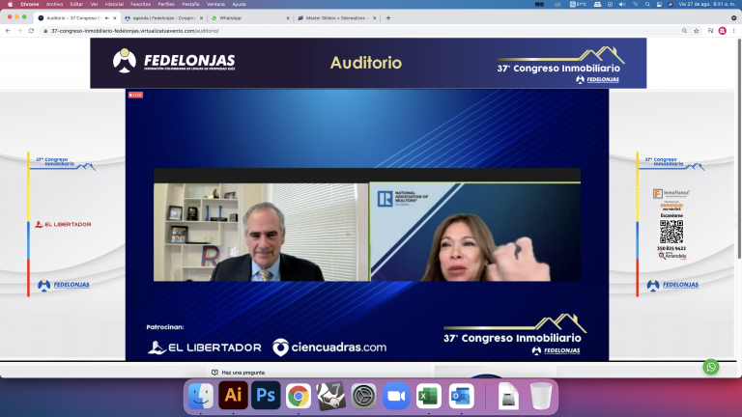Switch to the Master Sliders tab

[335, 18]
